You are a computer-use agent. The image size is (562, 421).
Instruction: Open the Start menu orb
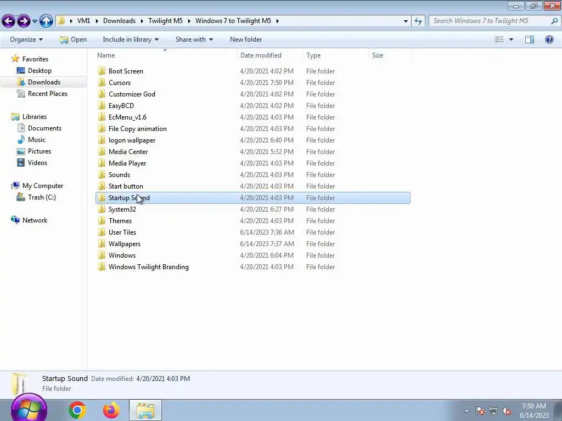(x=29, y=408)
